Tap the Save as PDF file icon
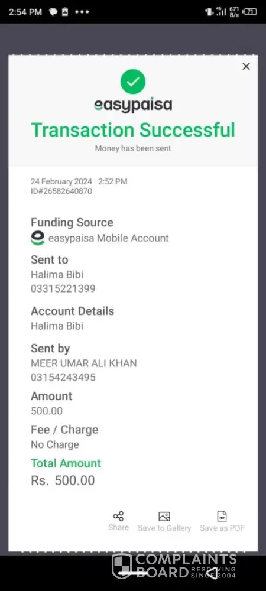The height and width of the screenshot is (591, 266). coord(222,516)
